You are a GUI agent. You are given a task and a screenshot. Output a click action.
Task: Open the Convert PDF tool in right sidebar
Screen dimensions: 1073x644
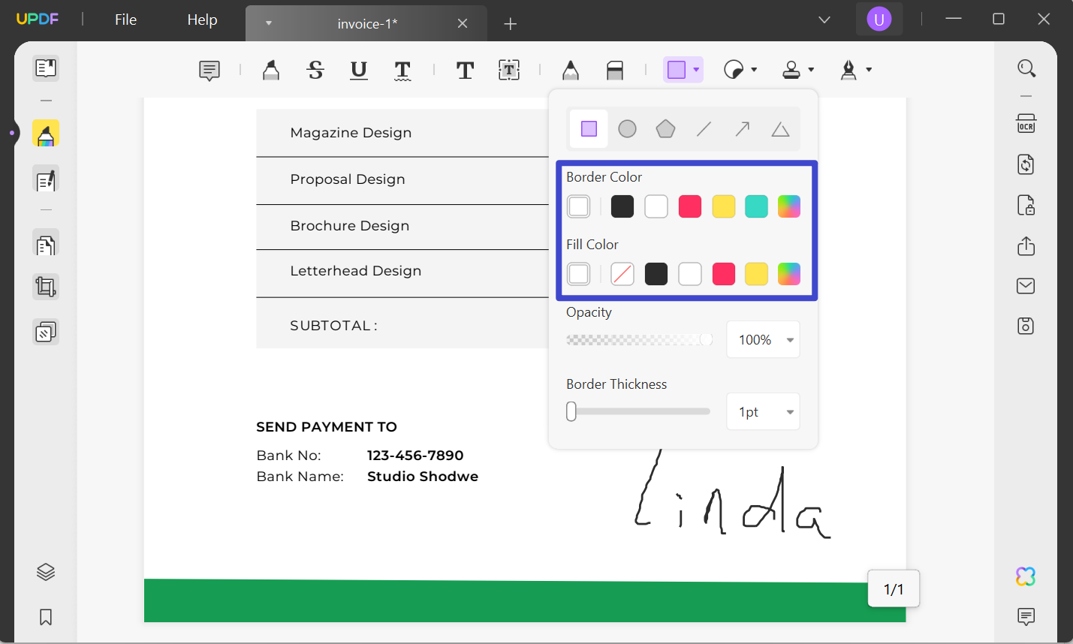(1026, 164)
